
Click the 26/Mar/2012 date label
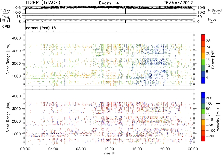click(x=180, y=3)
